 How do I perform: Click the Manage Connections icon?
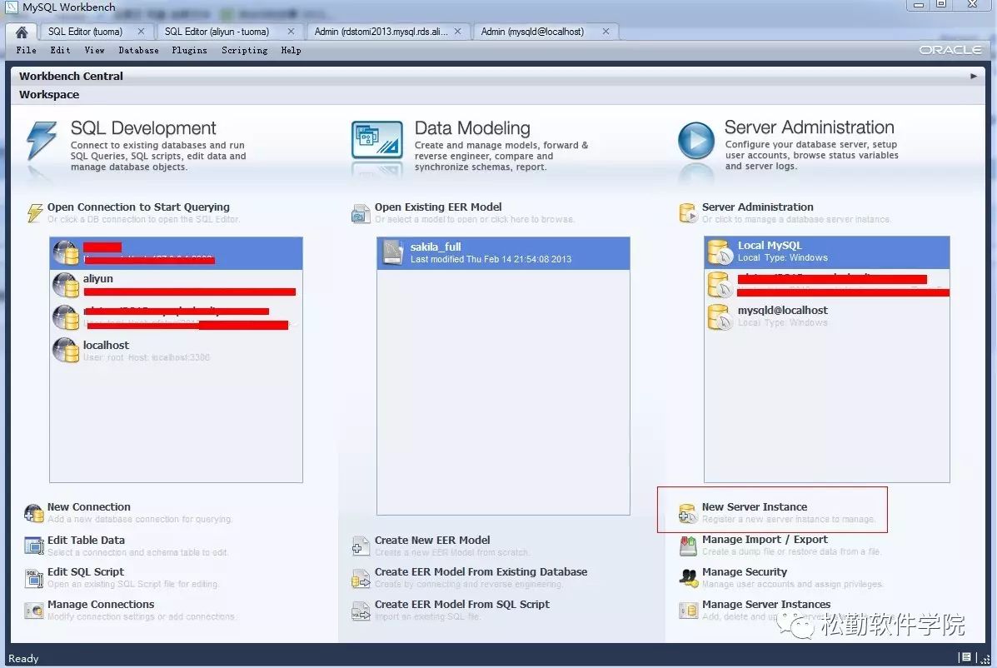(33, 611)
